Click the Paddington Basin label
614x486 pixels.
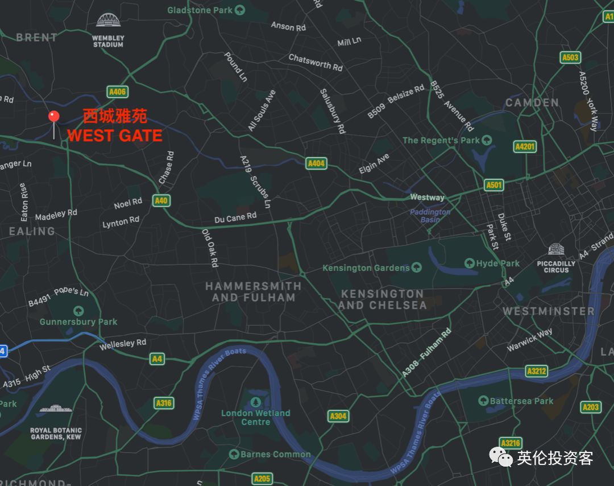[430, 216]
